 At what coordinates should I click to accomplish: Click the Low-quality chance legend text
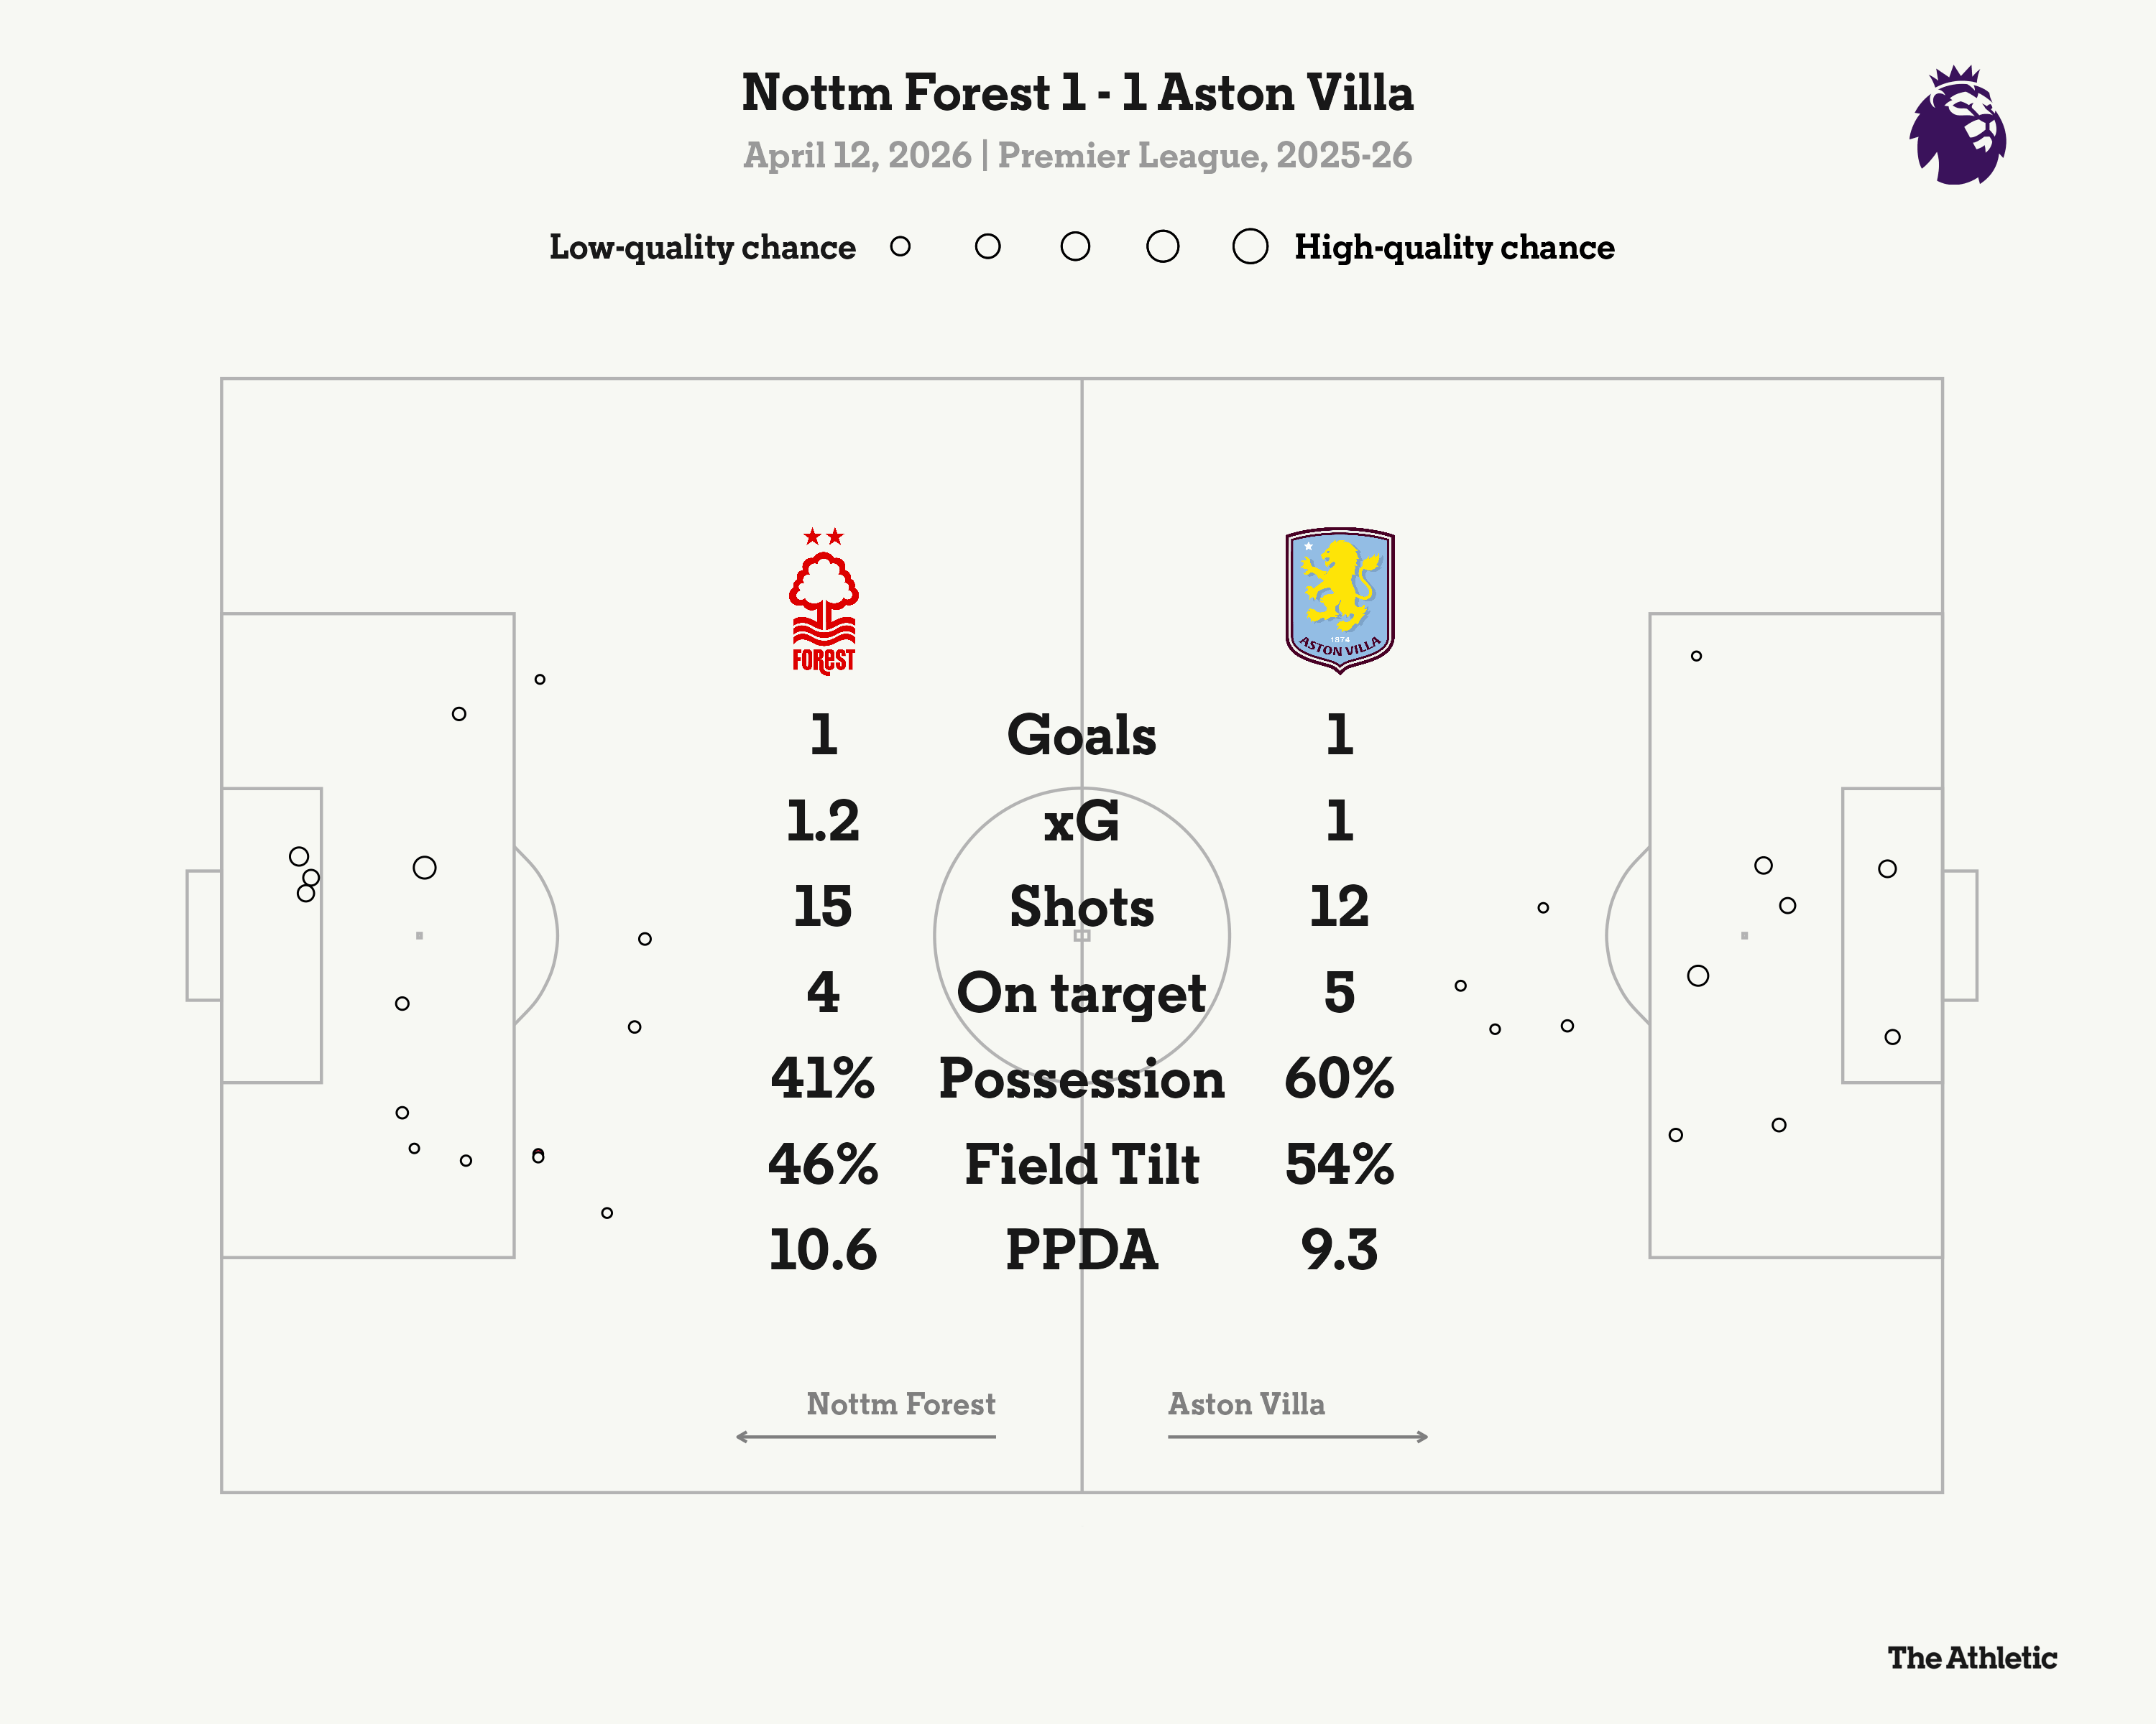click(x=702, y=247)
